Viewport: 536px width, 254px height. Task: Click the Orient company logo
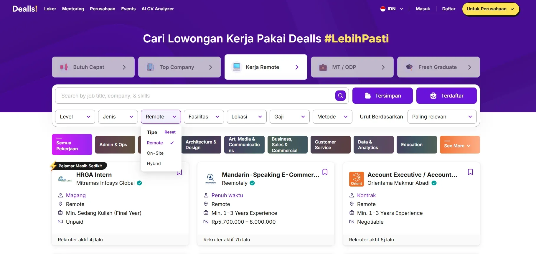coord(356,179)
